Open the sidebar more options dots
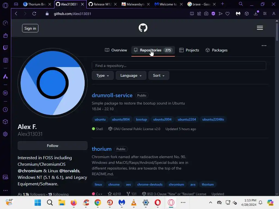Viewport: 279px width, 209px height. click(x=5, y=190)
